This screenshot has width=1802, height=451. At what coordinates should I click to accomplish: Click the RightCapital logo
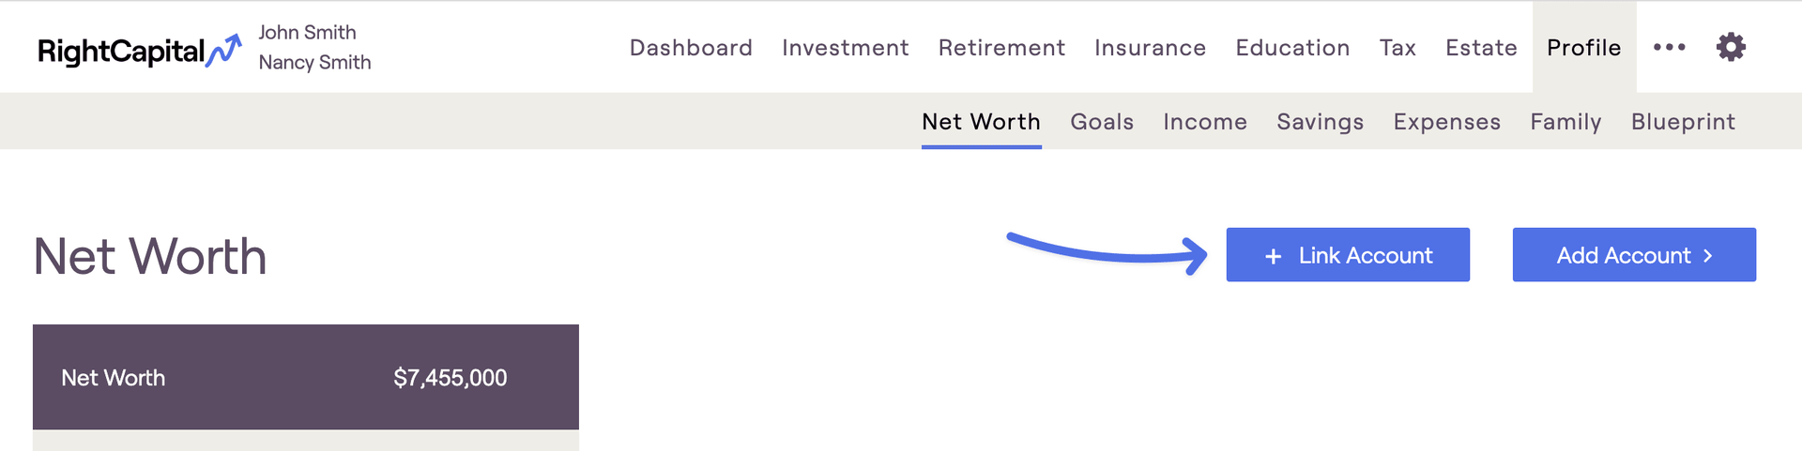click(140, 51)
